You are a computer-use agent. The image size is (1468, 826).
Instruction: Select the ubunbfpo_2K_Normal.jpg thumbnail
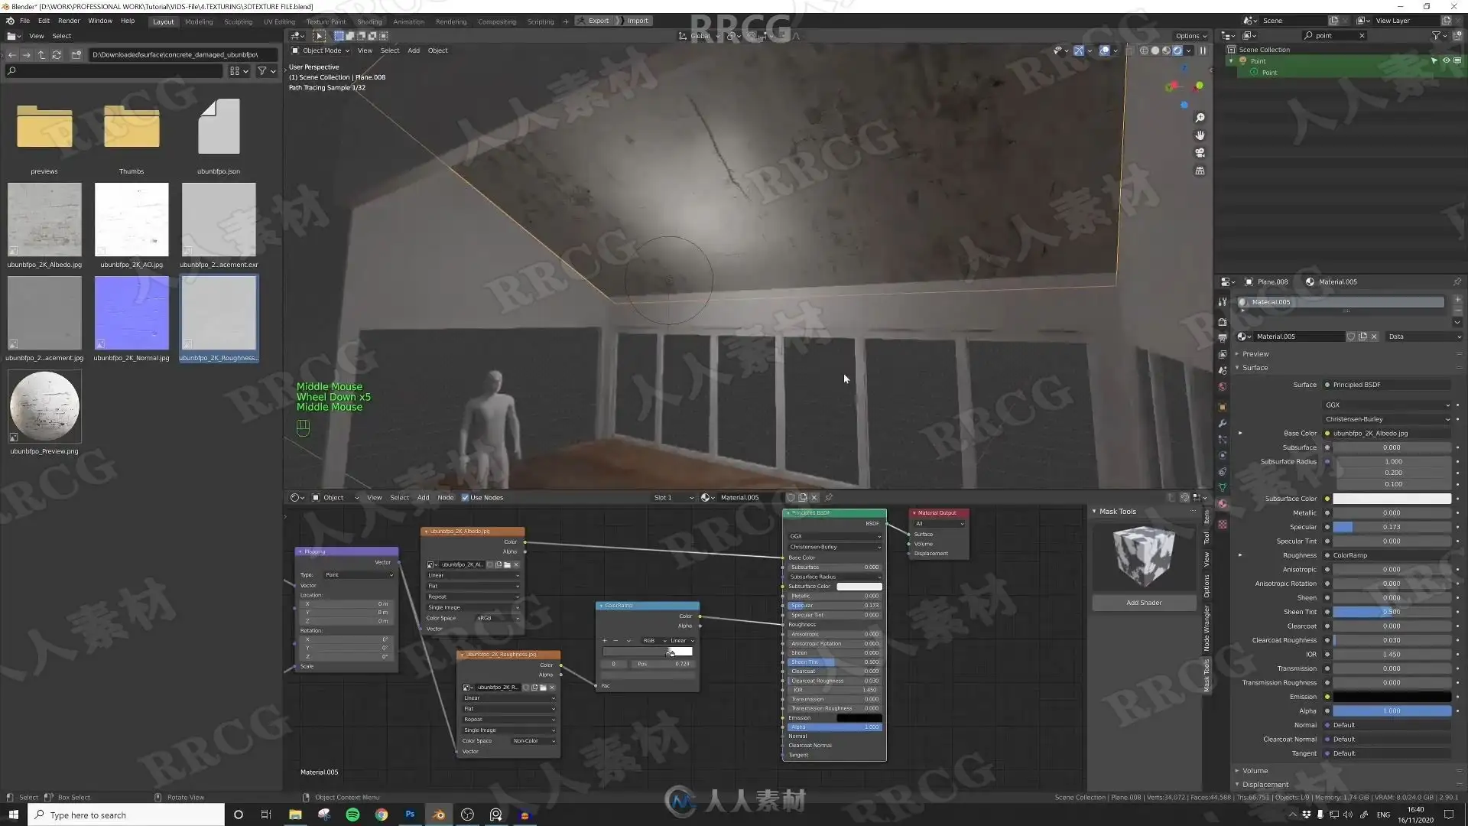click(132, 313)
